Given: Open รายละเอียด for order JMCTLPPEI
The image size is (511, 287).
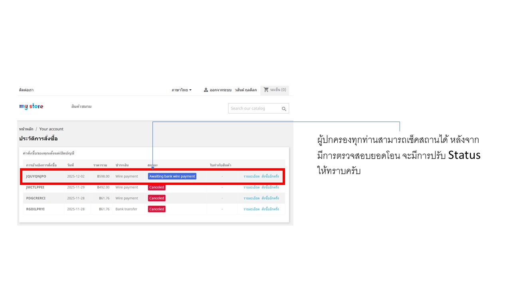Looking at the screenshot, I should click(x=252, y=187).
